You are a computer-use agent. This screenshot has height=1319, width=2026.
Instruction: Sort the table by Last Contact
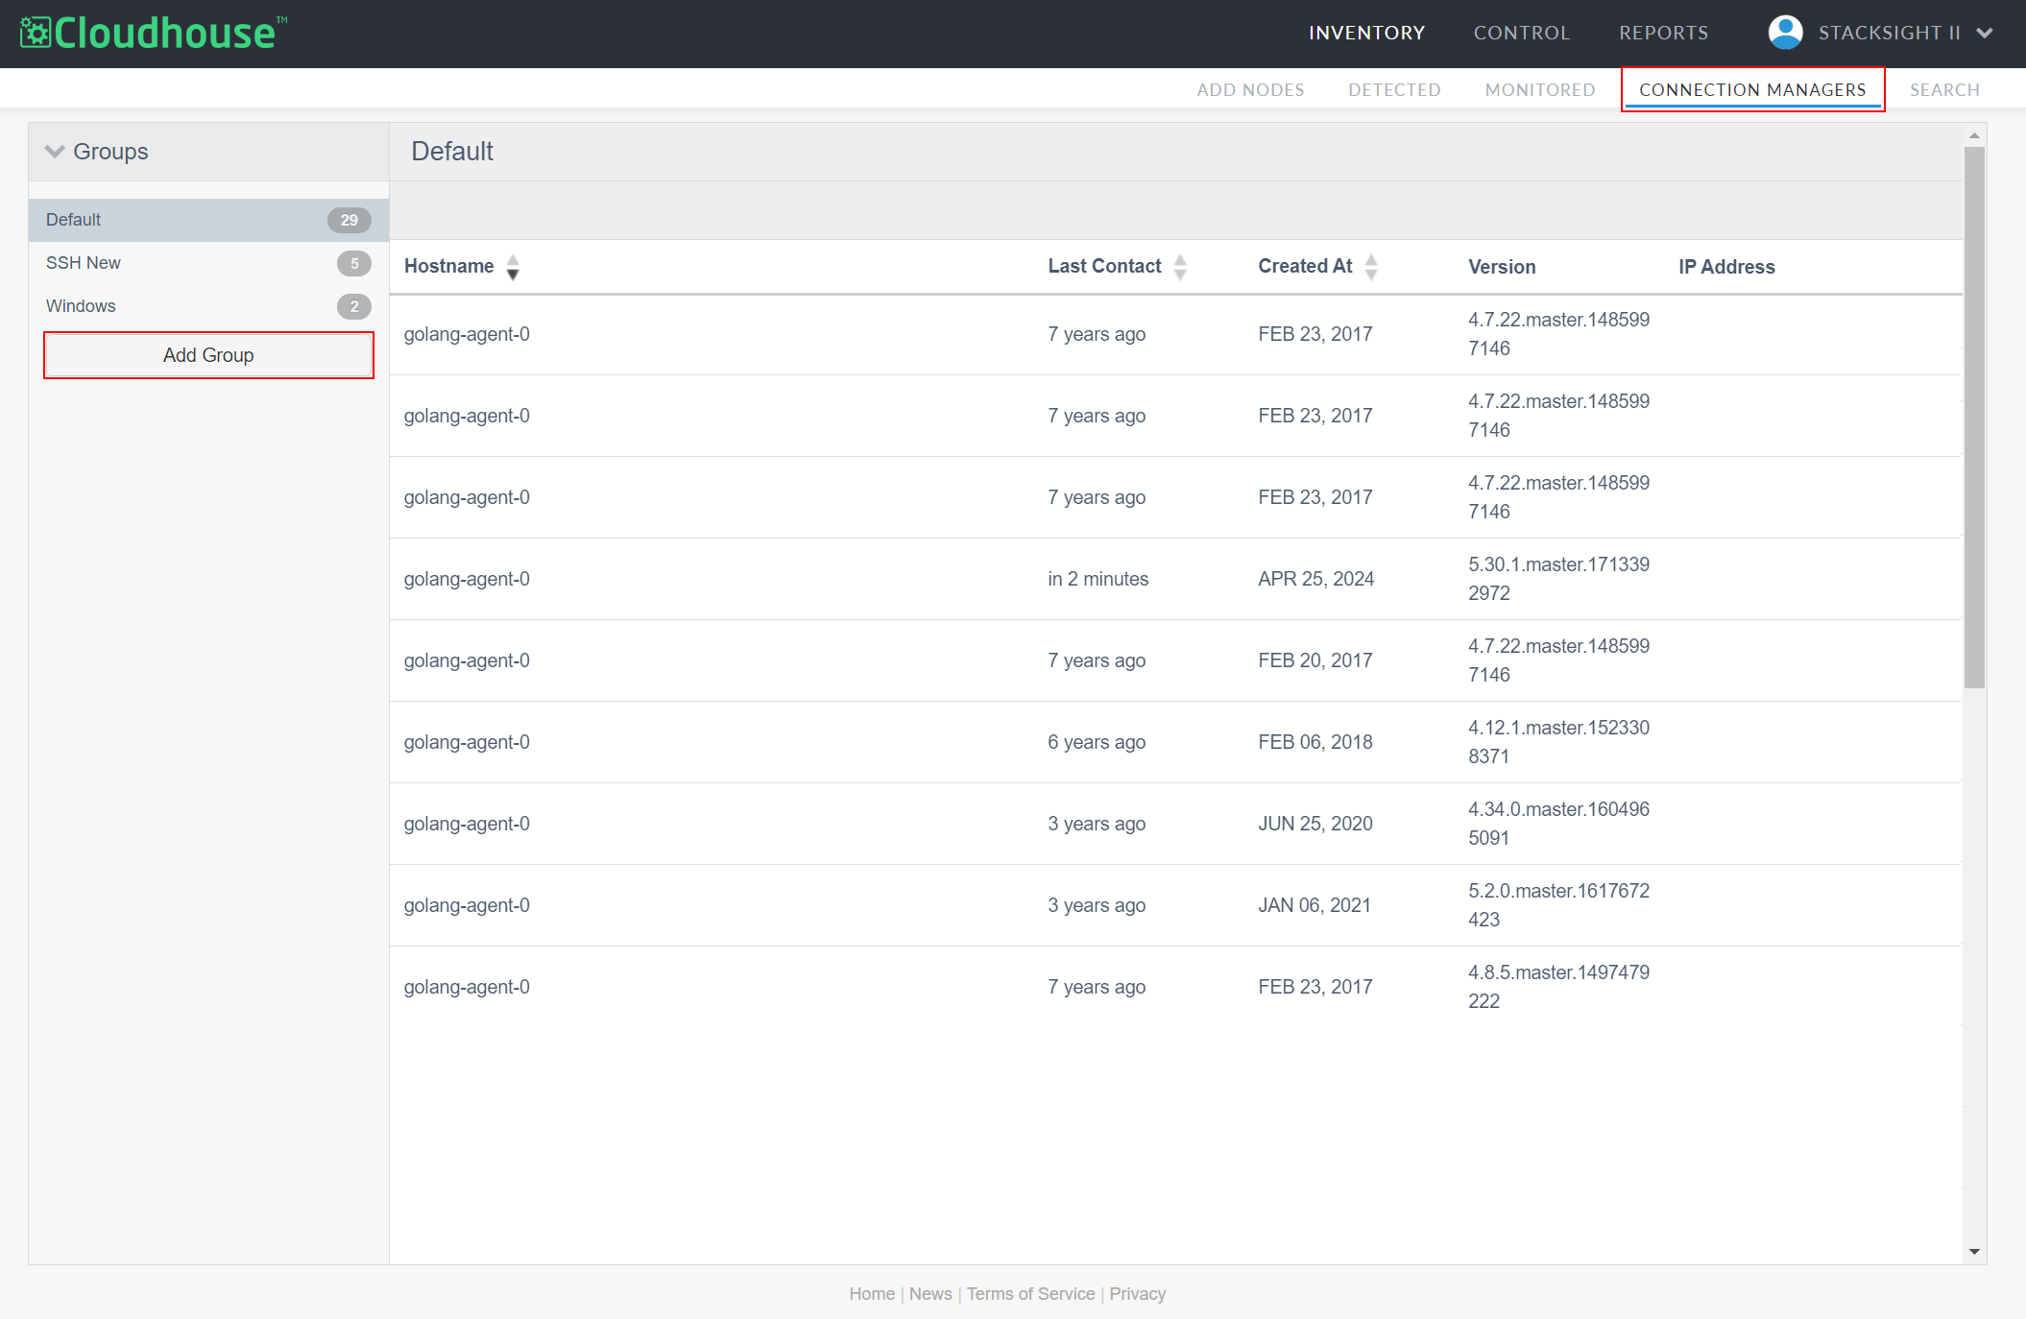[x=1180, y=267]
